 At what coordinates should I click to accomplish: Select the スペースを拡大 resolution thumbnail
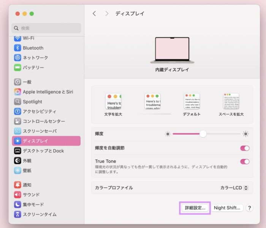click(231, 102)
